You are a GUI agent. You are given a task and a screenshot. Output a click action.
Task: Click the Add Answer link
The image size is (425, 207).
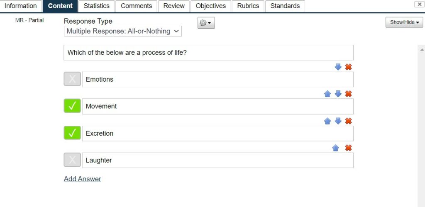pyautogui.click(x=83, y=179)
